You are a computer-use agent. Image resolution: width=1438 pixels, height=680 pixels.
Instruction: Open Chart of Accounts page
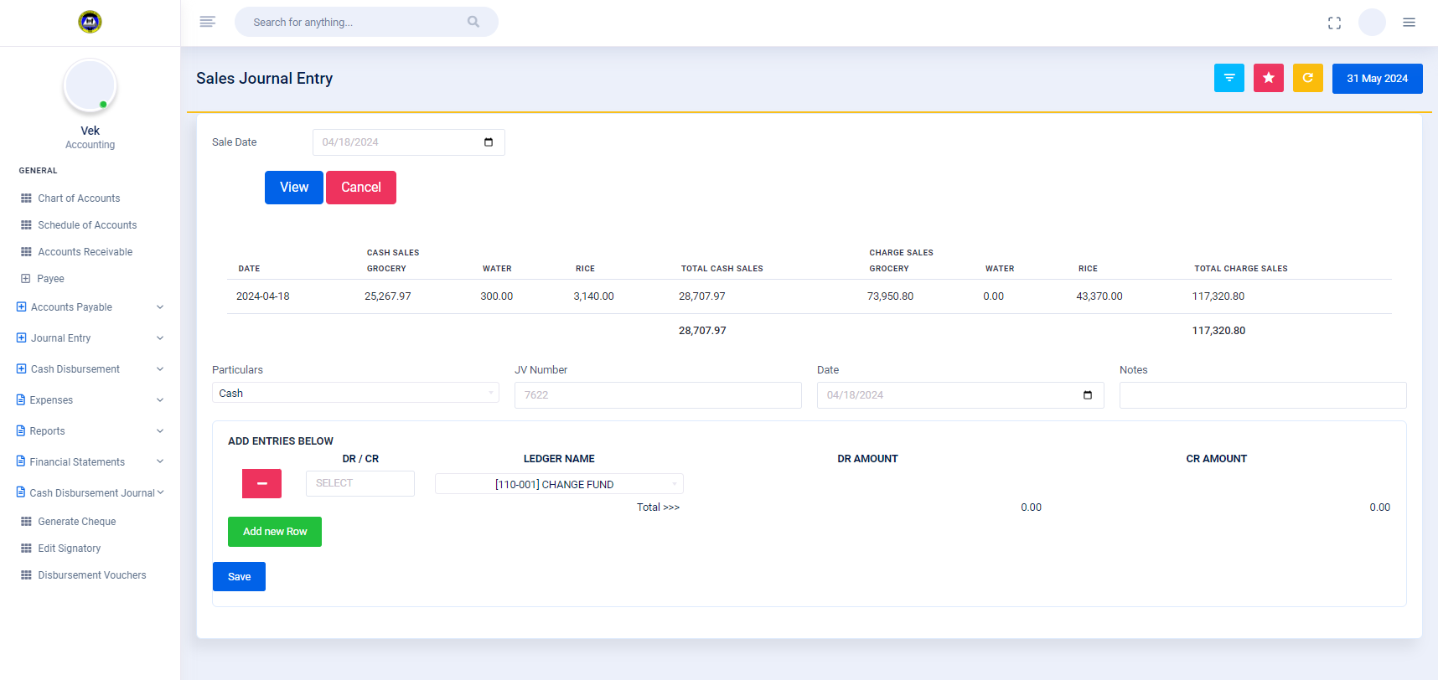[79, 198]
